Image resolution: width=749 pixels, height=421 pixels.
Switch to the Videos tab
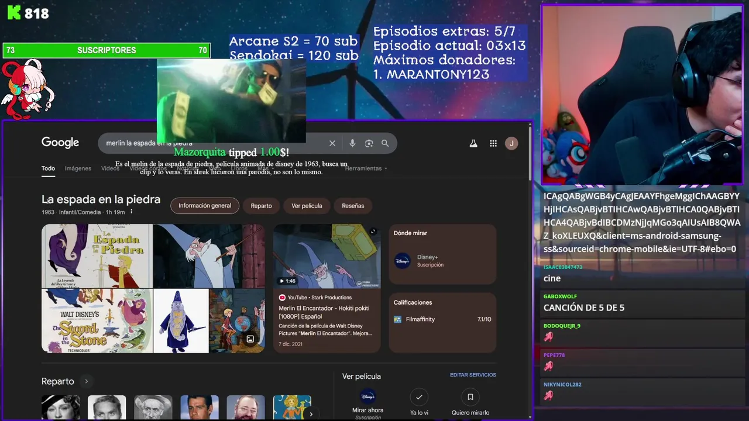[x=110, y=168]
